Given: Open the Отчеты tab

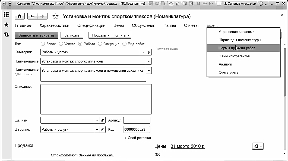Looking at the screenshot, I should [191, 25].
